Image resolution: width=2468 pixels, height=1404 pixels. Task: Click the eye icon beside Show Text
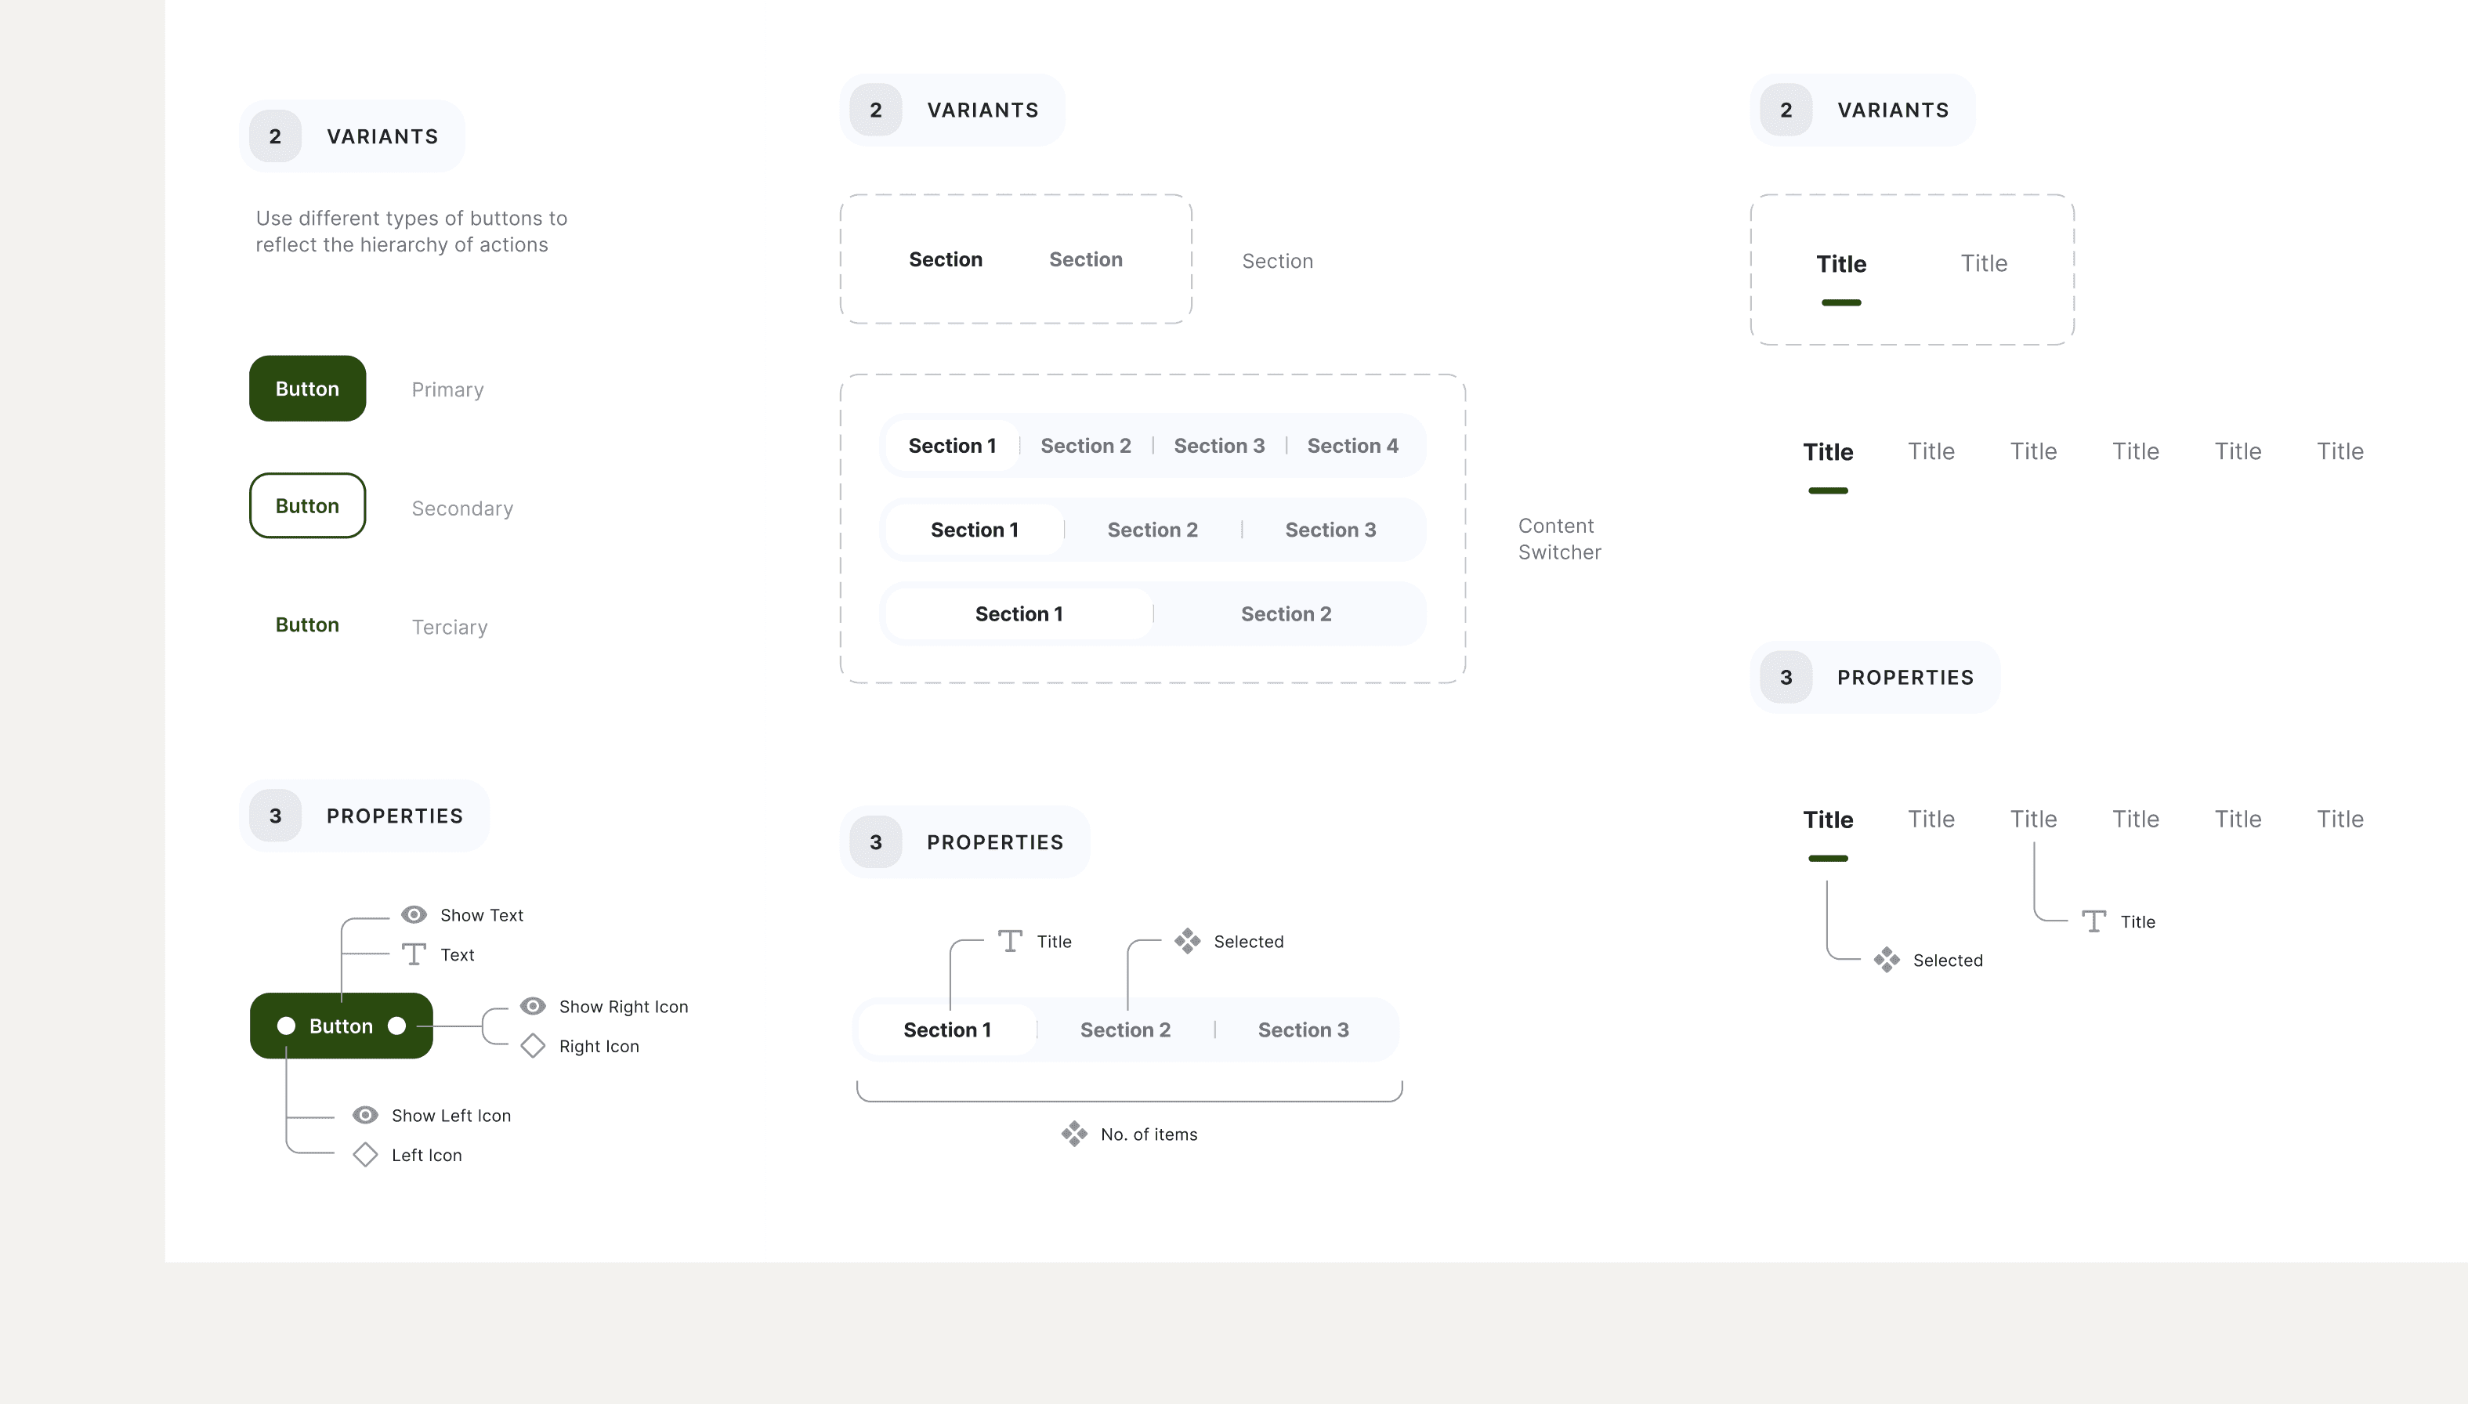pyautogui.click(x=414, y=914)
